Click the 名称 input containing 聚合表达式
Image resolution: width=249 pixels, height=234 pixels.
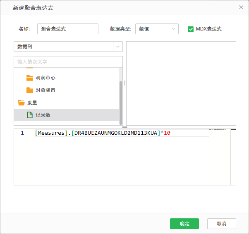point(68,29)
